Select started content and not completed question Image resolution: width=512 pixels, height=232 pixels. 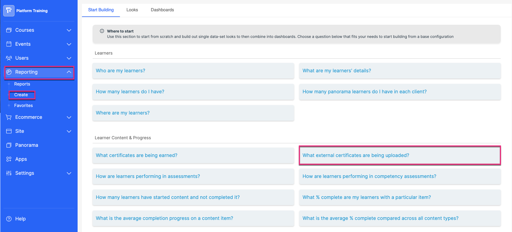click(x=193, y=197)
